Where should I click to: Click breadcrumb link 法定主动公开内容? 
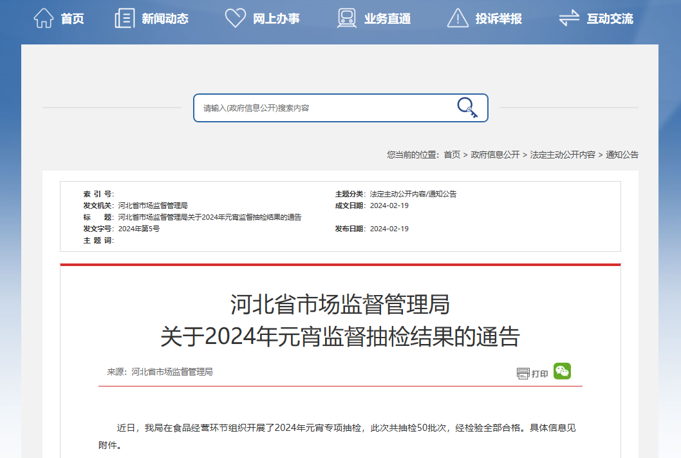click(x=563, y=155)
